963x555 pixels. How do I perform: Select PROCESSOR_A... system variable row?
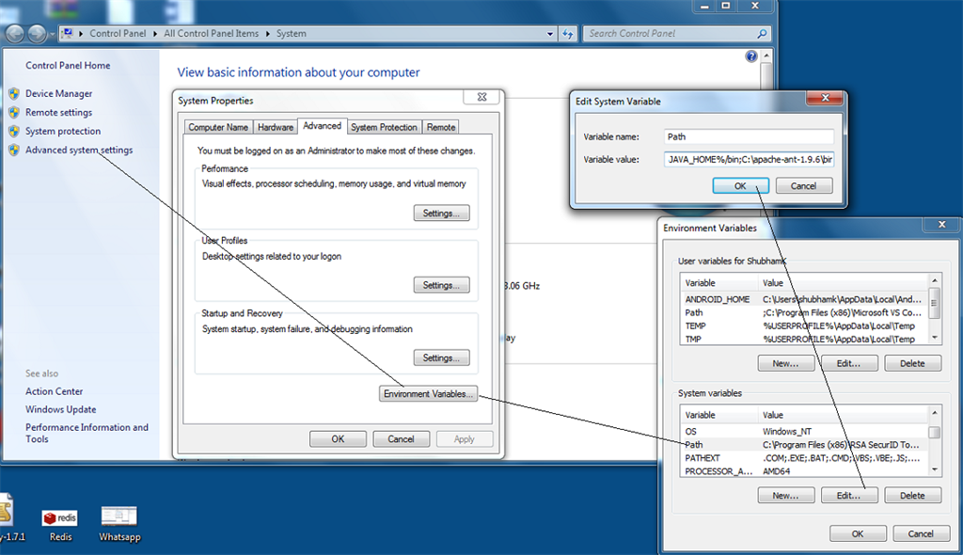tap(803, 471)
